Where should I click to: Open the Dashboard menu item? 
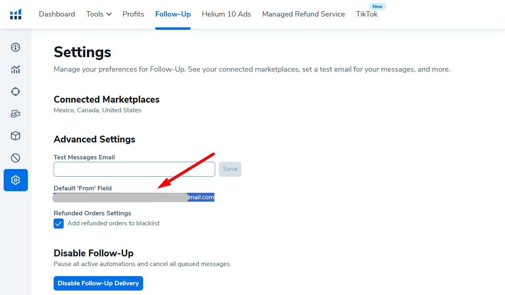(x=57, y=14)
